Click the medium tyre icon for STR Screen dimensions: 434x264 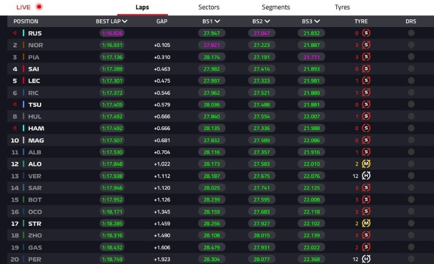[366, 224]
